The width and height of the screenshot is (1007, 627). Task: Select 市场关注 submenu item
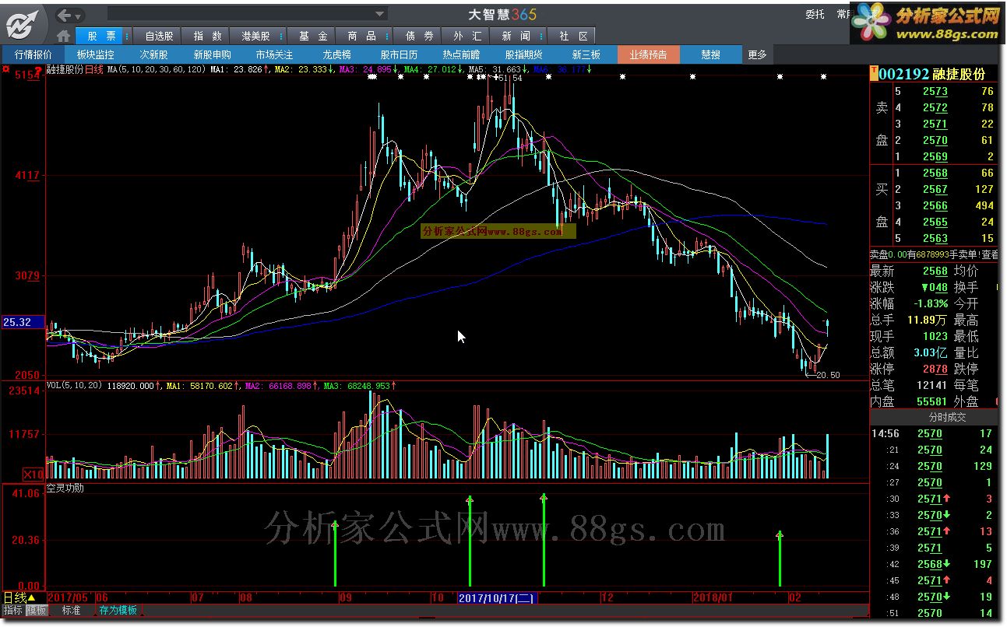pos(274,54)
